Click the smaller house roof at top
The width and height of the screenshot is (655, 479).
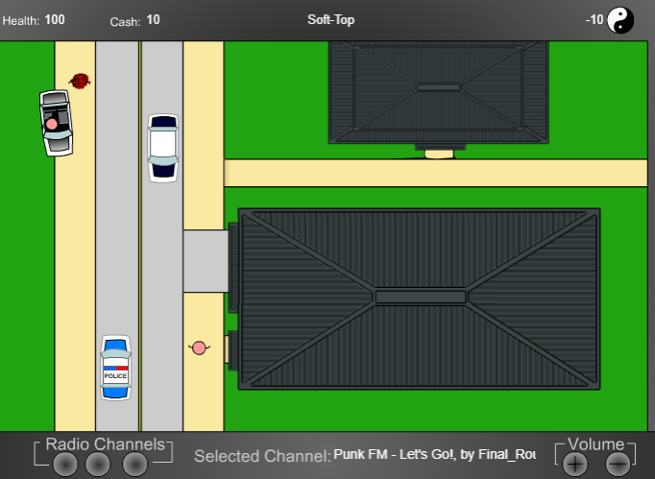click(x=439, y=92)
